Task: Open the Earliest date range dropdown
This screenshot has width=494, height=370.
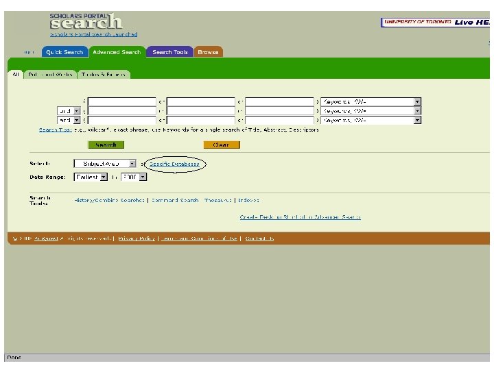Action: [91, 177]
